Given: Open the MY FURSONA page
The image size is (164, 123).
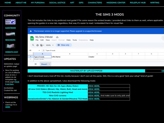Looking at the screenshot, I should pos(38,3).
